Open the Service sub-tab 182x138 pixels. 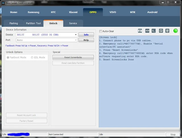coord(73,23)
